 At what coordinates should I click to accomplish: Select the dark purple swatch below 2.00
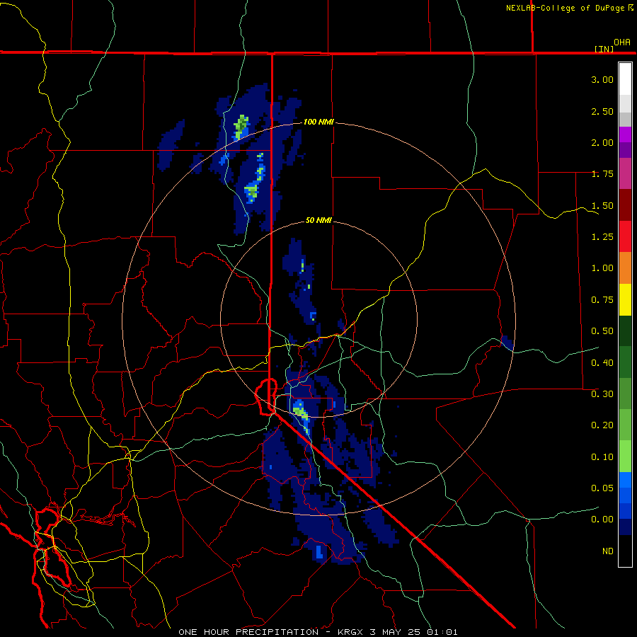click(x=625, y=150)
